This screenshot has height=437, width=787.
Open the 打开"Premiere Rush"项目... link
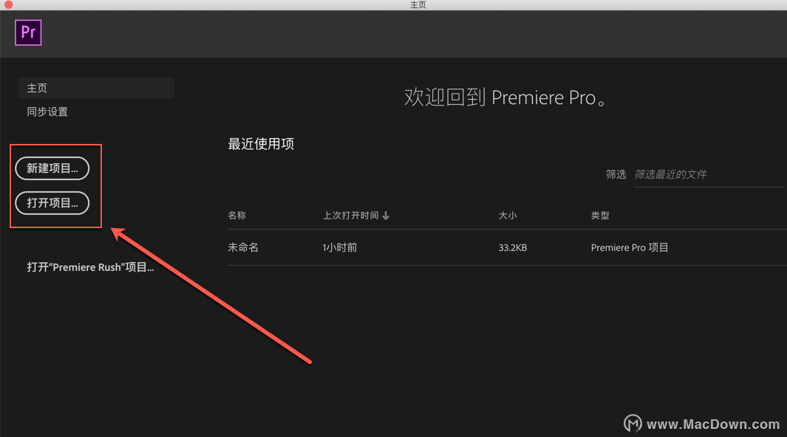90,267
